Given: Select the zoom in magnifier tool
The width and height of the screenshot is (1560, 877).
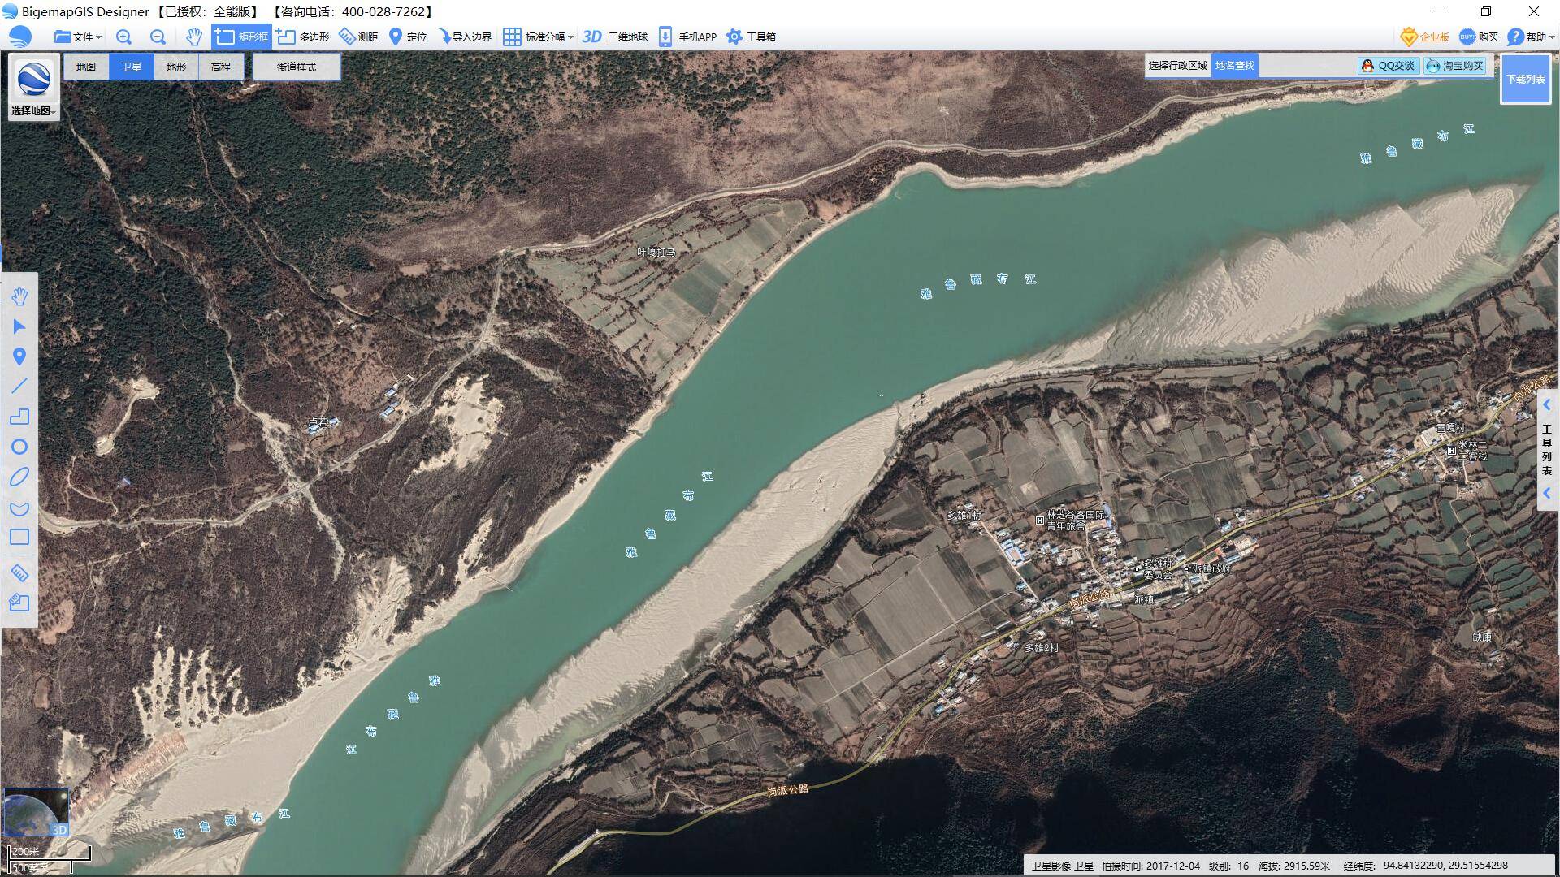Looking at the screenshot, I should (x=123, y=37).
